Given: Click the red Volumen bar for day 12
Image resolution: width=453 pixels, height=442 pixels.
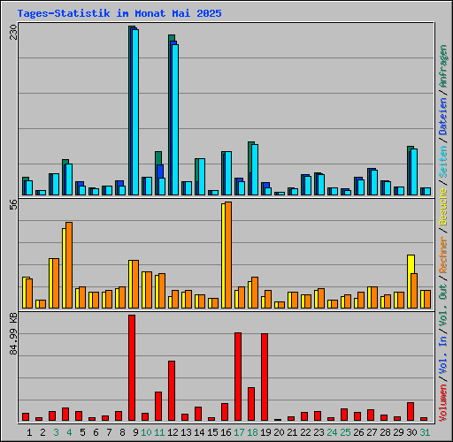Looking at the screenshot, I should 172,391.
